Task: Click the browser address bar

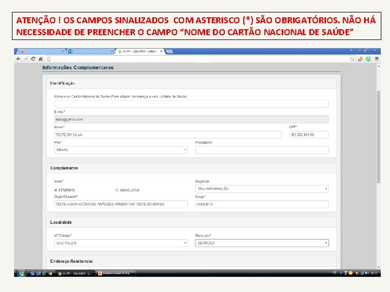Action: click(x=199, y=59)
